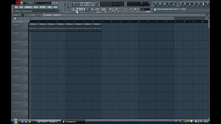221x124 pixels.
Task: Open the pattern selector box
Action: pos(104,9)
